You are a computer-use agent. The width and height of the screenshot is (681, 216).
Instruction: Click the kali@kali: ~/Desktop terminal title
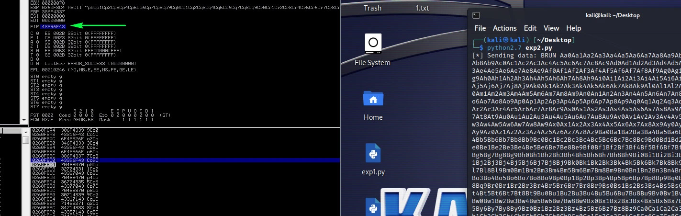[613, 15]
